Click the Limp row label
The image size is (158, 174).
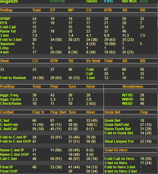pyautogui.click(x=4, y=48)
